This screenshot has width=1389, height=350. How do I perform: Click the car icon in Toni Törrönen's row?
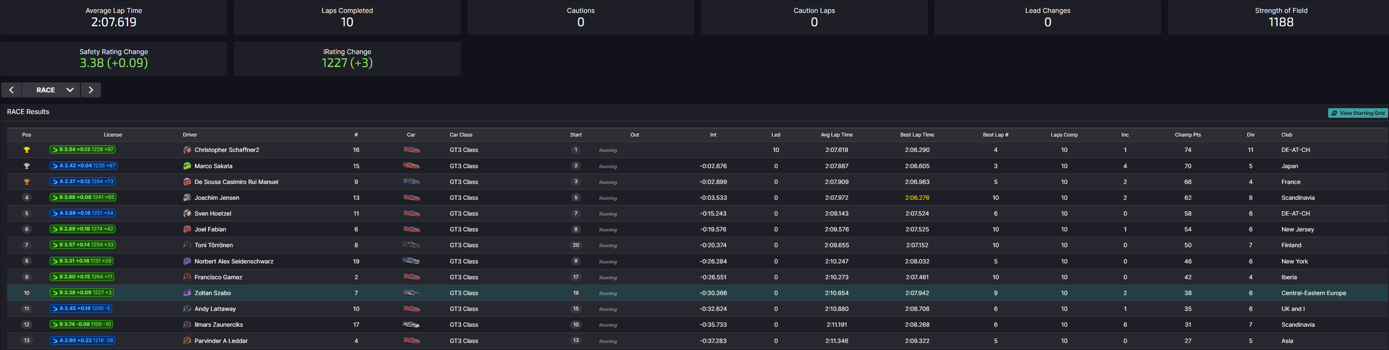411,245
